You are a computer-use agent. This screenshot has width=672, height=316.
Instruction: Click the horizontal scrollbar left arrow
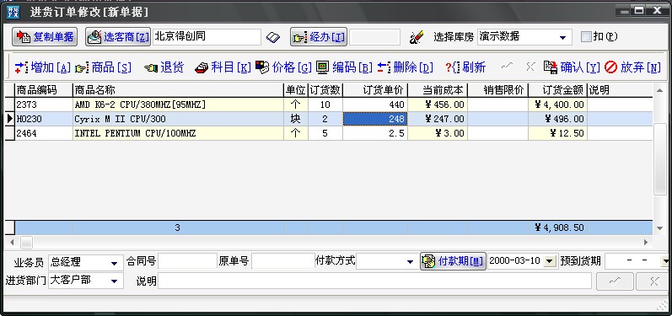click(x=12, y=243)
